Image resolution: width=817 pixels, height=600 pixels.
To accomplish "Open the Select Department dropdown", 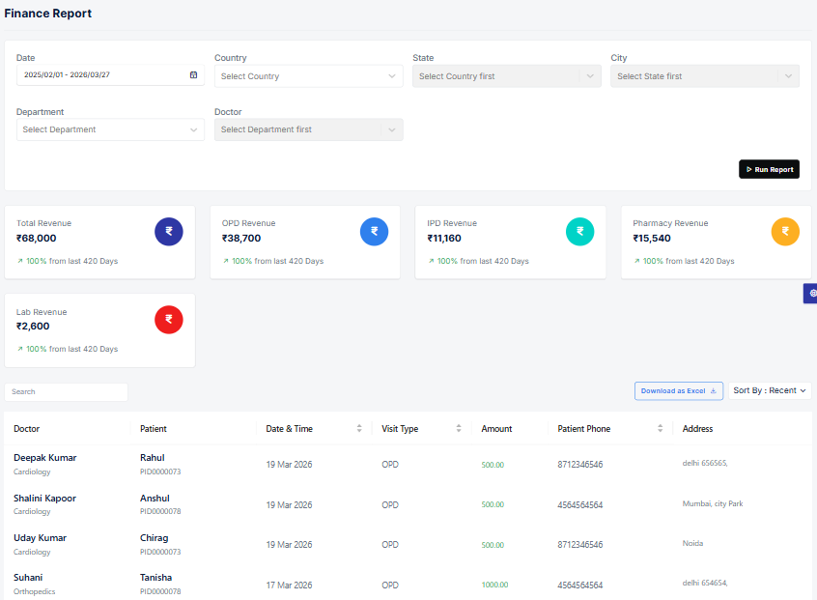I will [x=110, y=129].
